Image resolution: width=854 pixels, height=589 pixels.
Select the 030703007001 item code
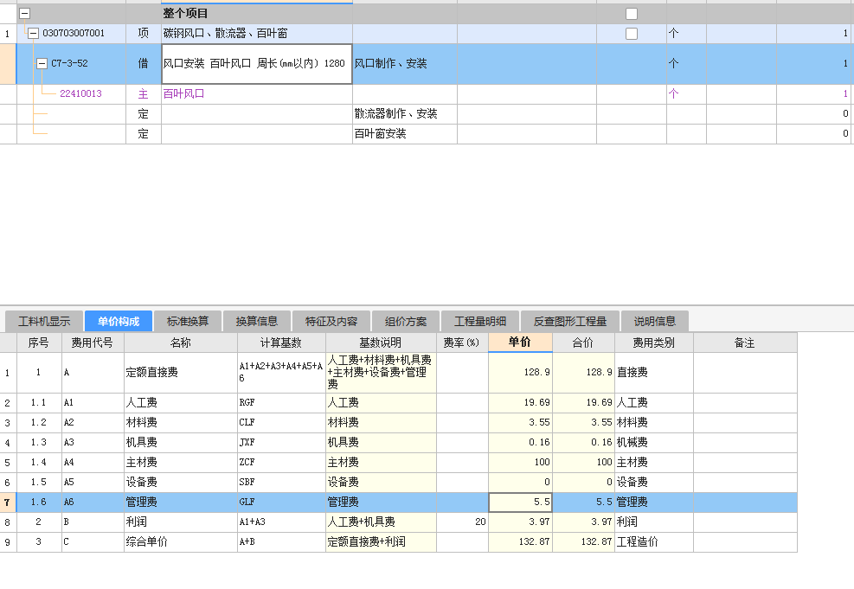[74, 33]
